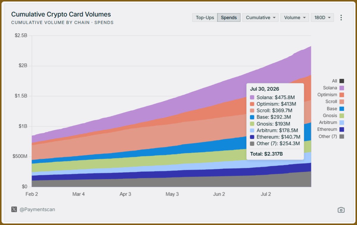Viewport: 357px width, 225px height.
Task: Click the camera screenshot icon
Action: coord(341,210)
